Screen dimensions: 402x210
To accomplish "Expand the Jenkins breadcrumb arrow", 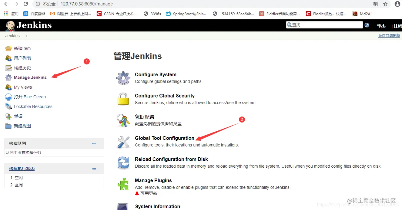I will pyautogui.click(x=27, y=36).
